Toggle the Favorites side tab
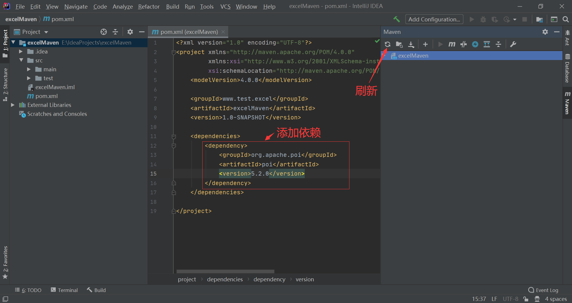Image resolution: width=572 pixels, height=303 pixels. [x=5, y=263]
